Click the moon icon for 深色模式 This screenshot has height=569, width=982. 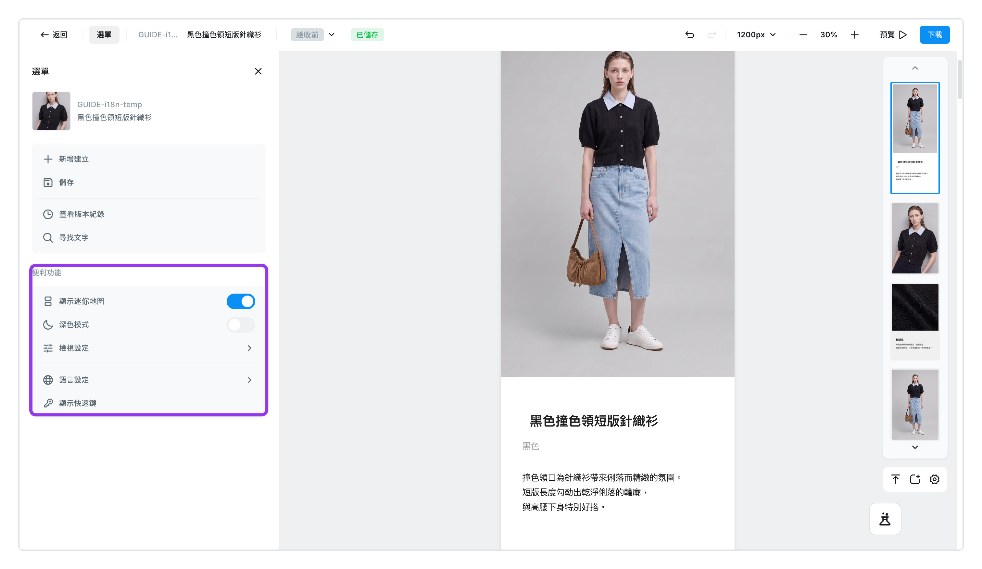[48, 325]
